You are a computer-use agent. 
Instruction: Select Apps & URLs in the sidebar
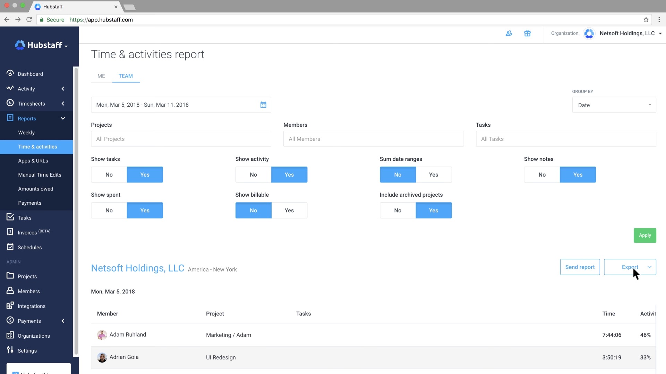[x=33, y=161]
